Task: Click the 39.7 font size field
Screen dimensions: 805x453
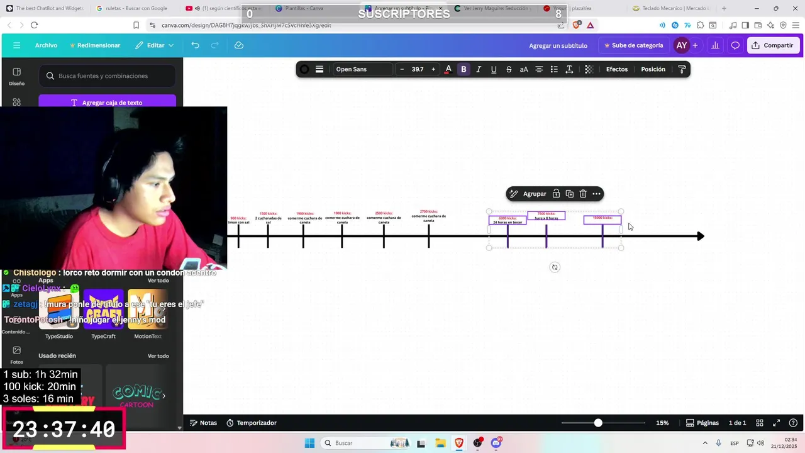Action: 418,69
